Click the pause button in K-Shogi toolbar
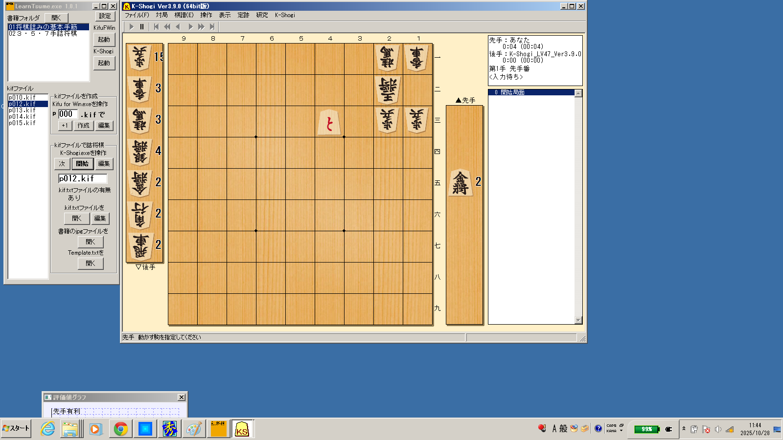 point(142,27)
